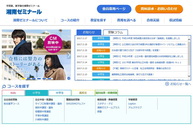Open スタディ・ナビ link
This screenshot has width=193, height=128.
(105, 104)
